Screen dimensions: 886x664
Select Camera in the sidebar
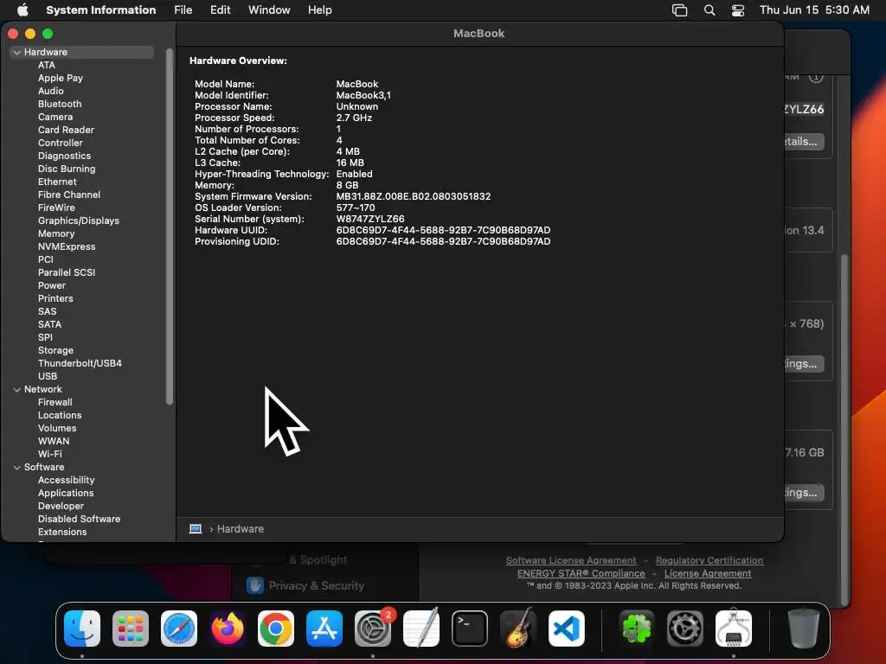(55, 117)
